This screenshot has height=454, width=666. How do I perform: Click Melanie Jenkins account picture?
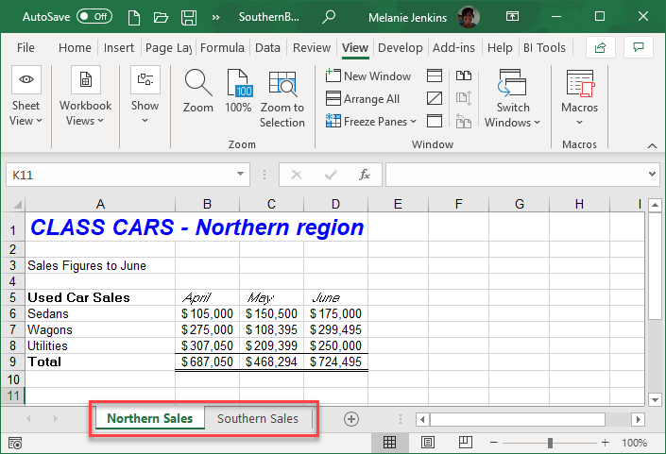[x=469, y=17]
